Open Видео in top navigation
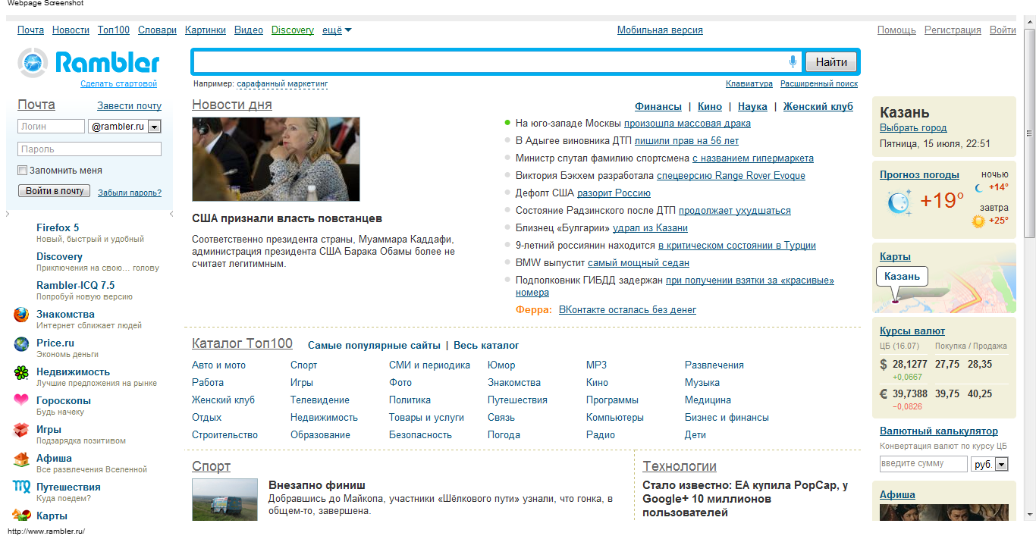The height and width of the screenshot is (536, 1036). 249,30
